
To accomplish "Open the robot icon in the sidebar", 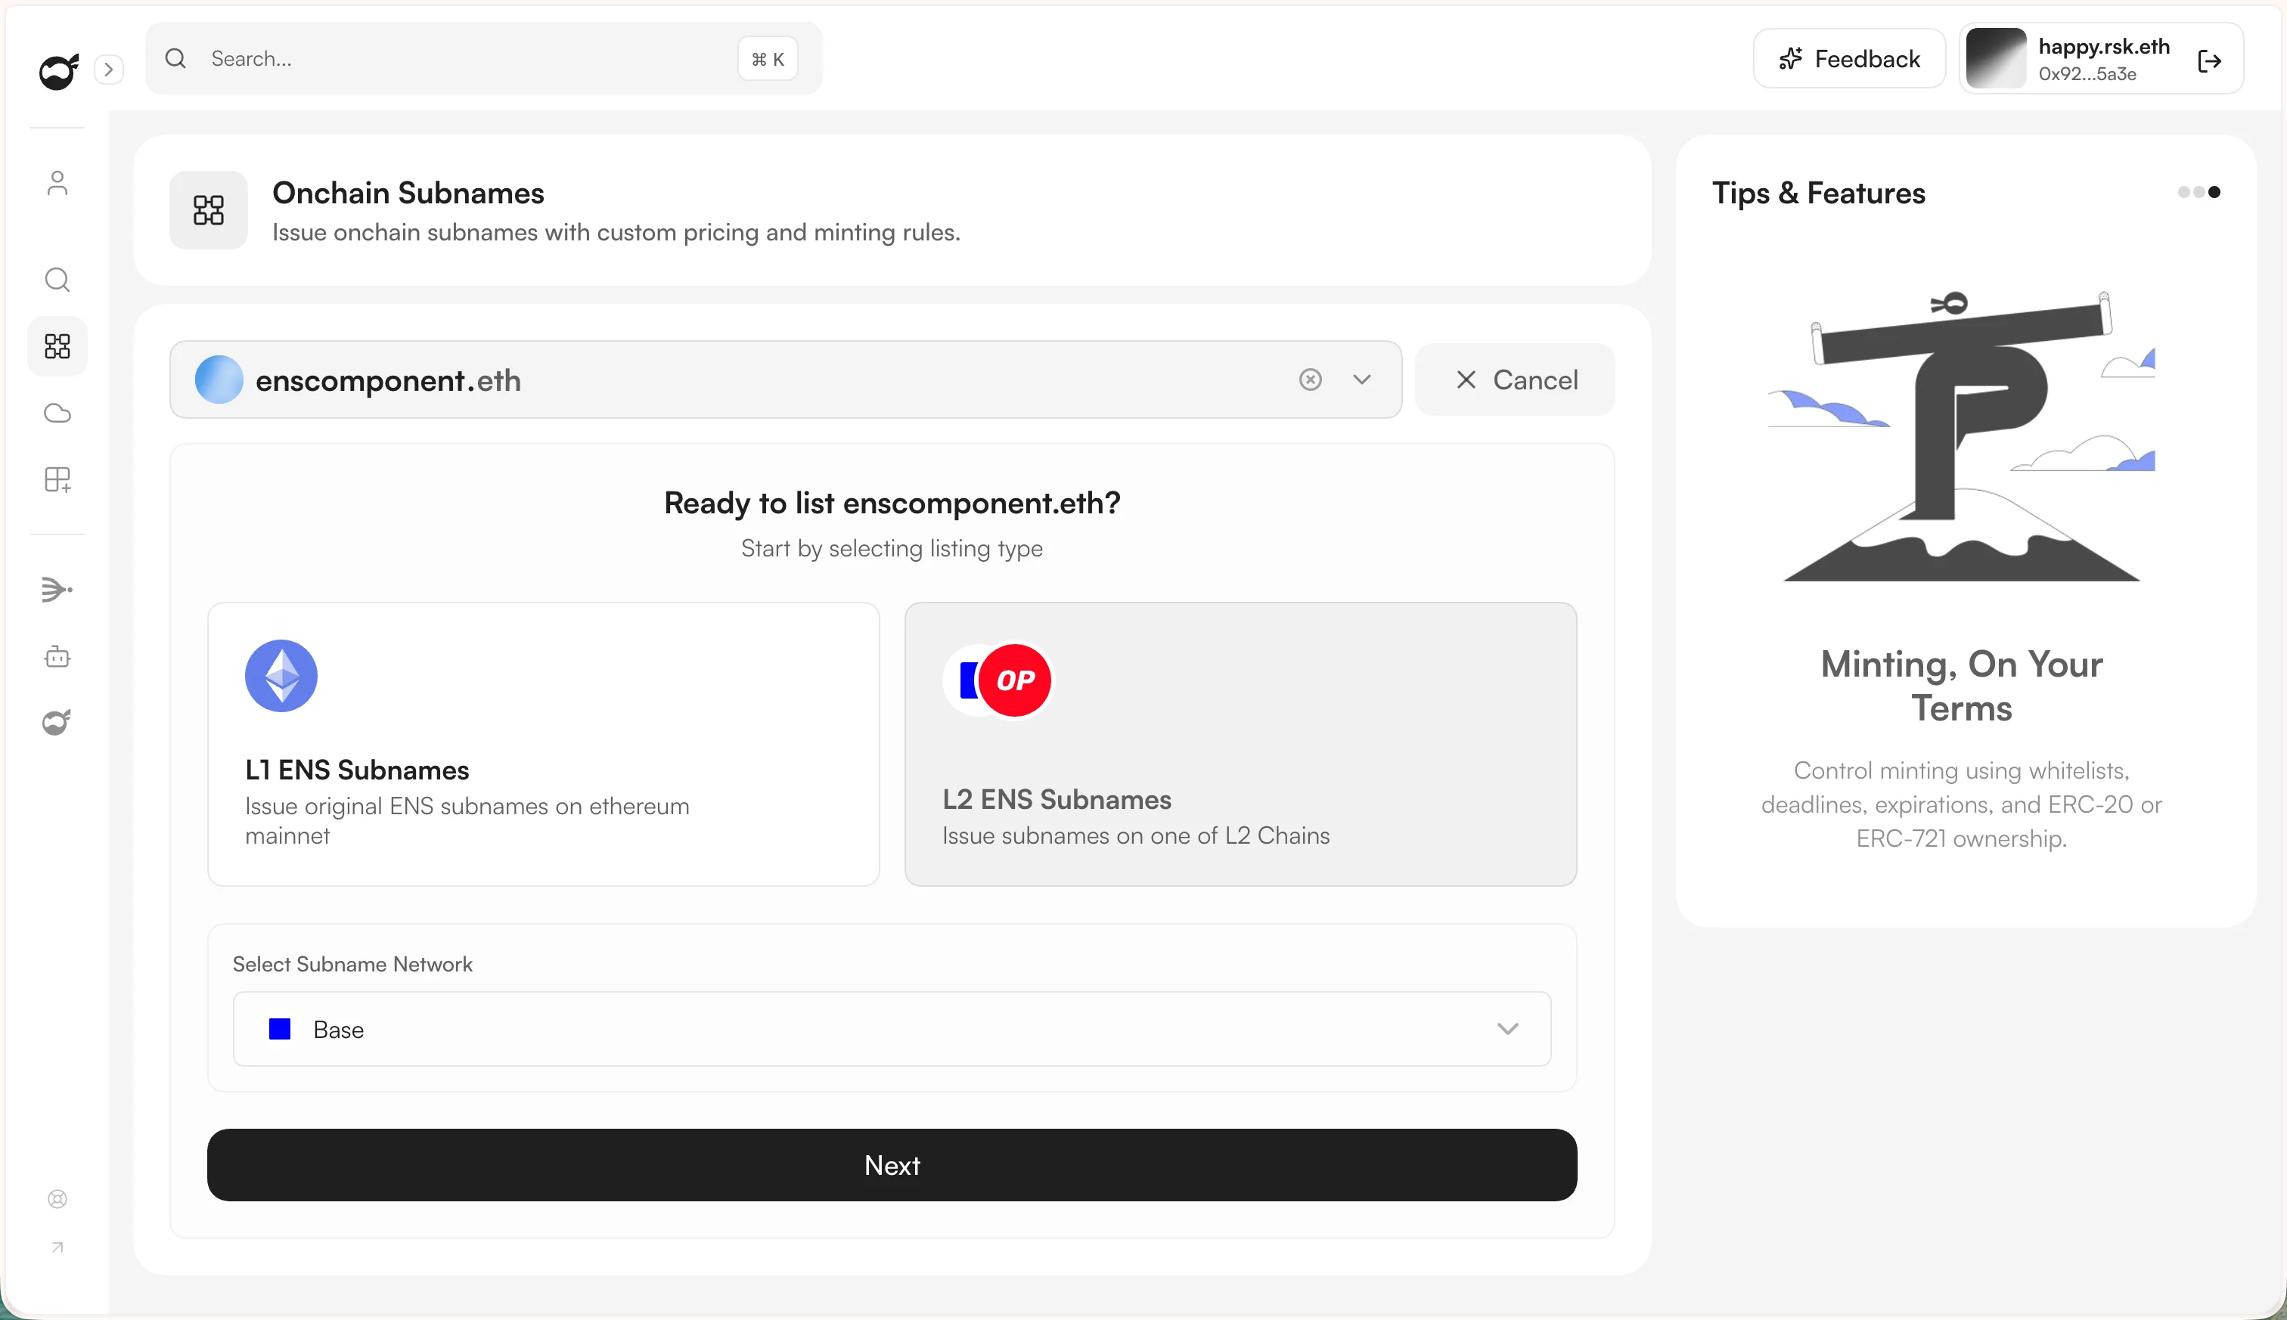I will click(x=57, y=655).
